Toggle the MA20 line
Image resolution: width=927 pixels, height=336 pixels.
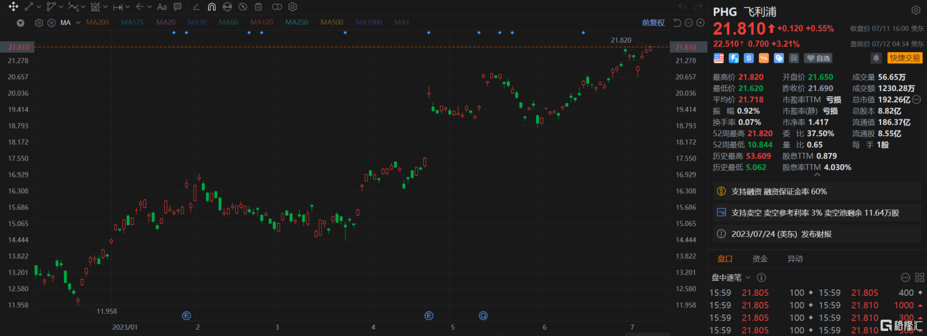coord(165,23)
